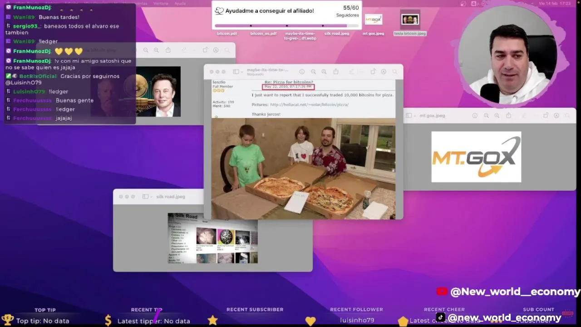Click the heliacal.net pizza pictures link
Screen dimensions: 581x327
(309, 104)
